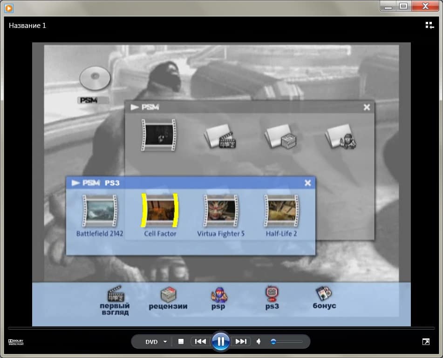Open the первый взгляд clapperboard icon
Screen dimensions: 443x358
point(116,294)
